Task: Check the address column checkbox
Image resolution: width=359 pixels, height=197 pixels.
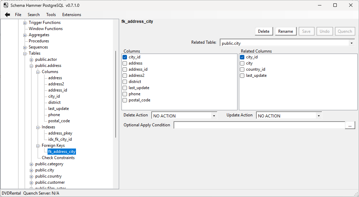Action: tap(125, 63)
